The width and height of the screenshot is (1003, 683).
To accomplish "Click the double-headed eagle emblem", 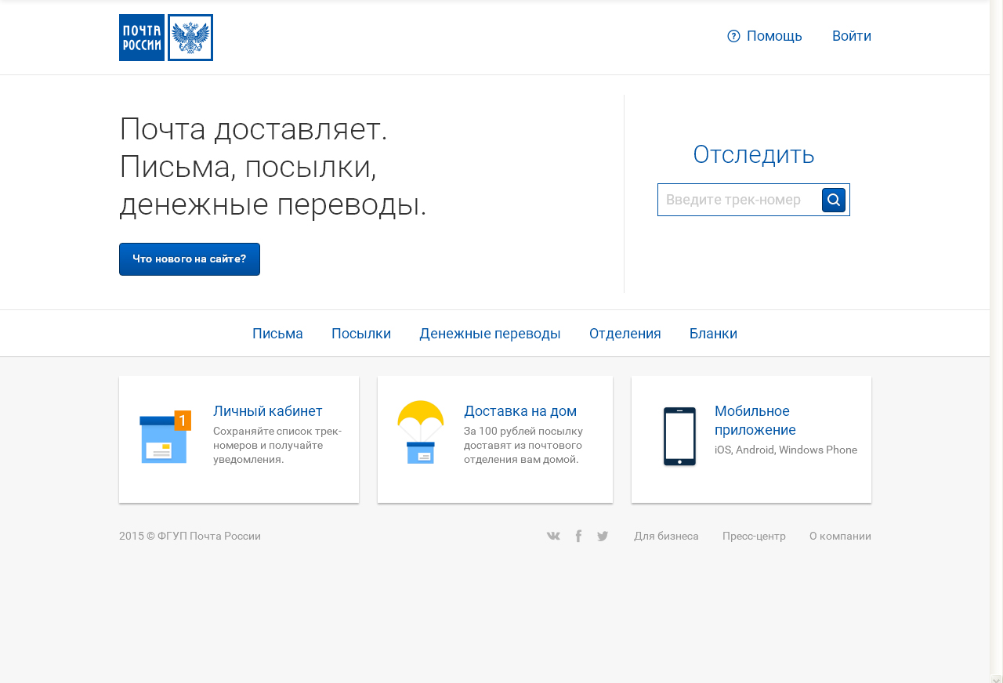I will click(190, 38).
